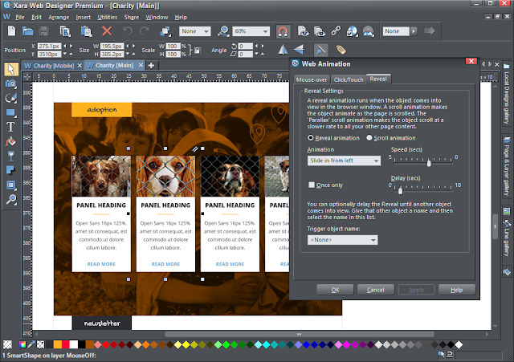Open the Local Designs gallery side tab
Screen dimensions: 514x362
507,94
